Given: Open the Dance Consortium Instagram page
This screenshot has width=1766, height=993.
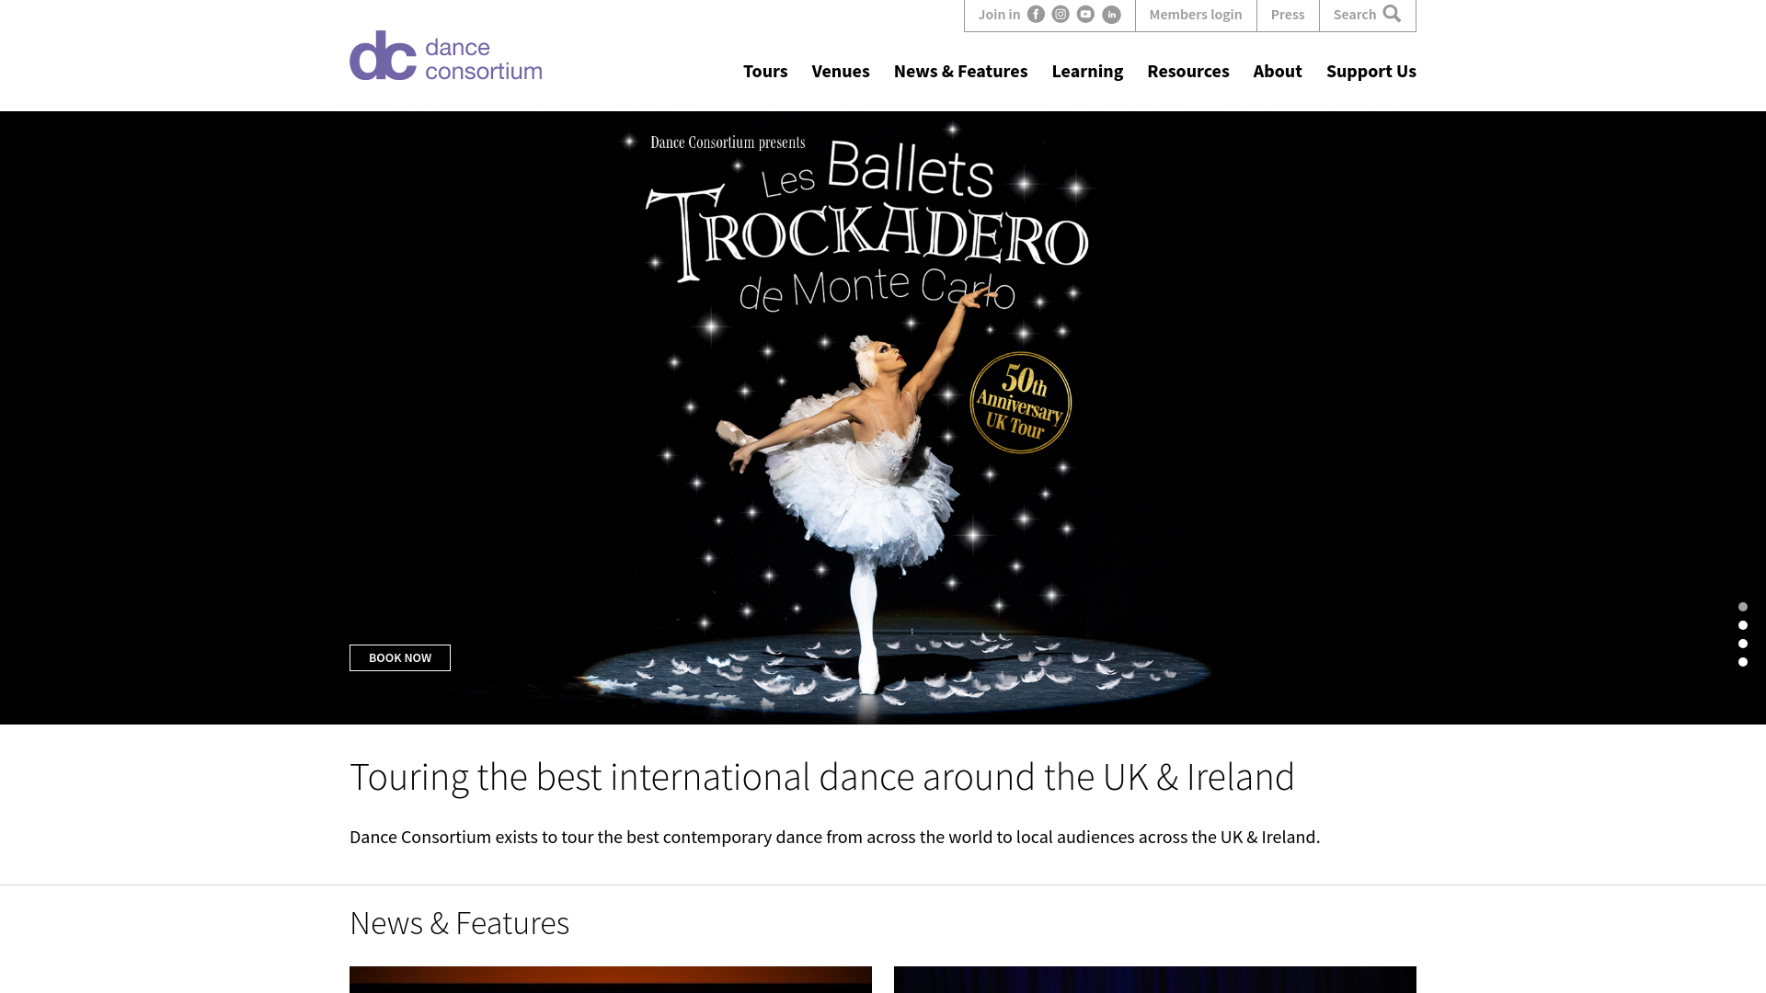Looking at the screenshot, I should [x=1061, y=15].
